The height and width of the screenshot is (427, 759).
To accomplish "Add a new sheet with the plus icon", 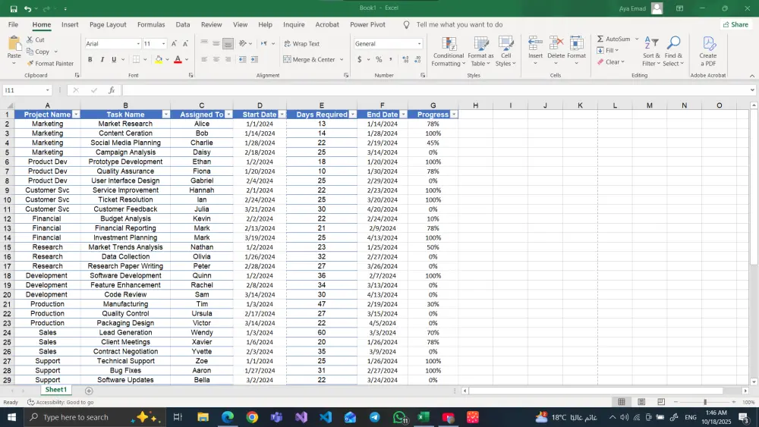I will point(89,391).
